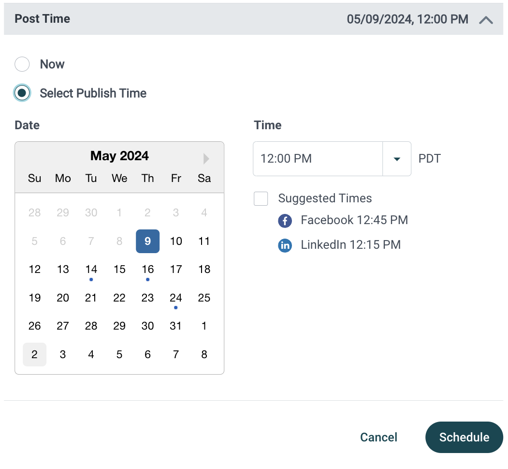Go to next month in calendar
The image size is (508, 469).
point(206,159)
